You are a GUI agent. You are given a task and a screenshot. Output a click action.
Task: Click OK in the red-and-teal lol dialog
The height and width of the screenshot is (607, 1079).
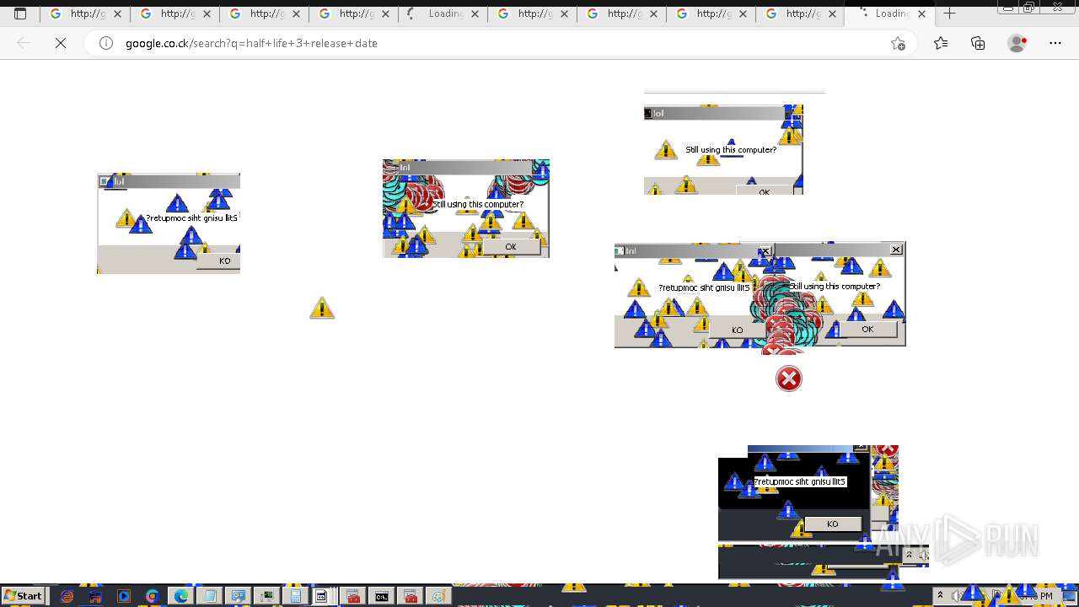click(x=511, y=247)
